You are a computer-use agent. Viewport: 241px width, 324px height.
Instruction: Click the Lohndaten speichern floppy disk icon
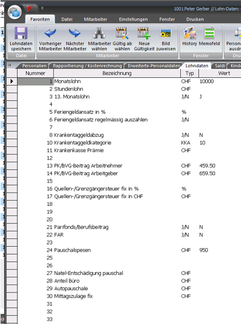click(21, 33)
